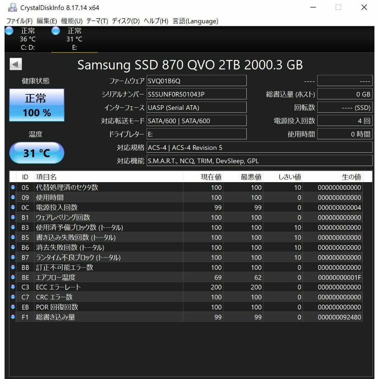Select the ウェアレベリング回数 attribute name
Image resolution: width=379 pixels, height=379 pixels.
[x=63, y=217]
